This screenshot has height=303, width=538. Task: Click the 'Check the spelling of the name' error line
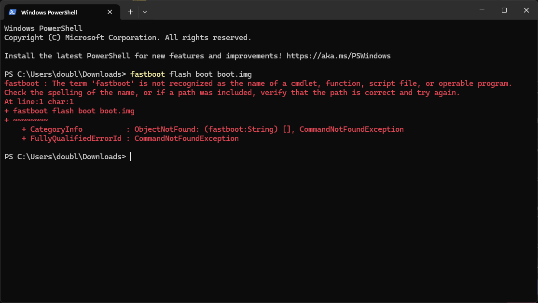point(232,93)
